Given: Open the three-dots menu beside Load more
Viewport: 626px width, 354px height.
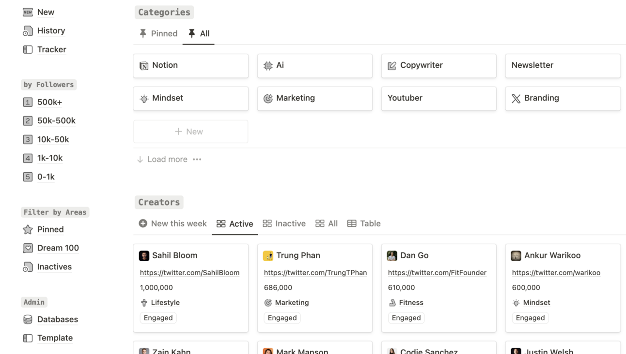Looking at the screenshot, I should [197, 159].
